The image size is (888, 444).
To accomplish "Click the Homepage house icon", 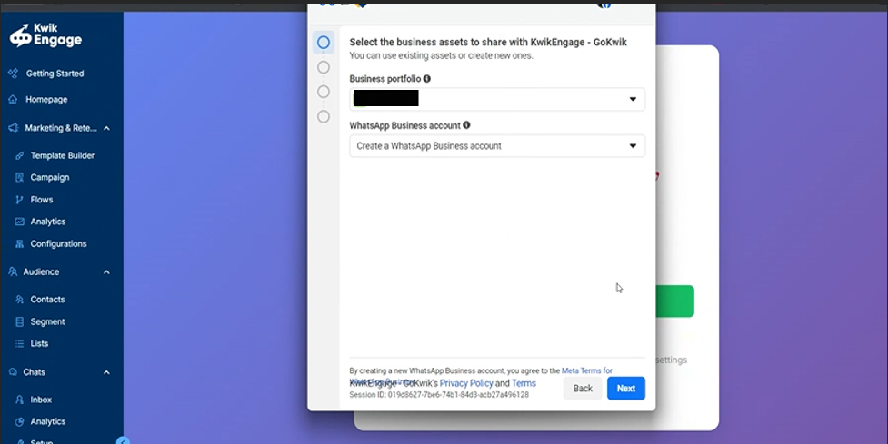I will click(x=13, y=100).
